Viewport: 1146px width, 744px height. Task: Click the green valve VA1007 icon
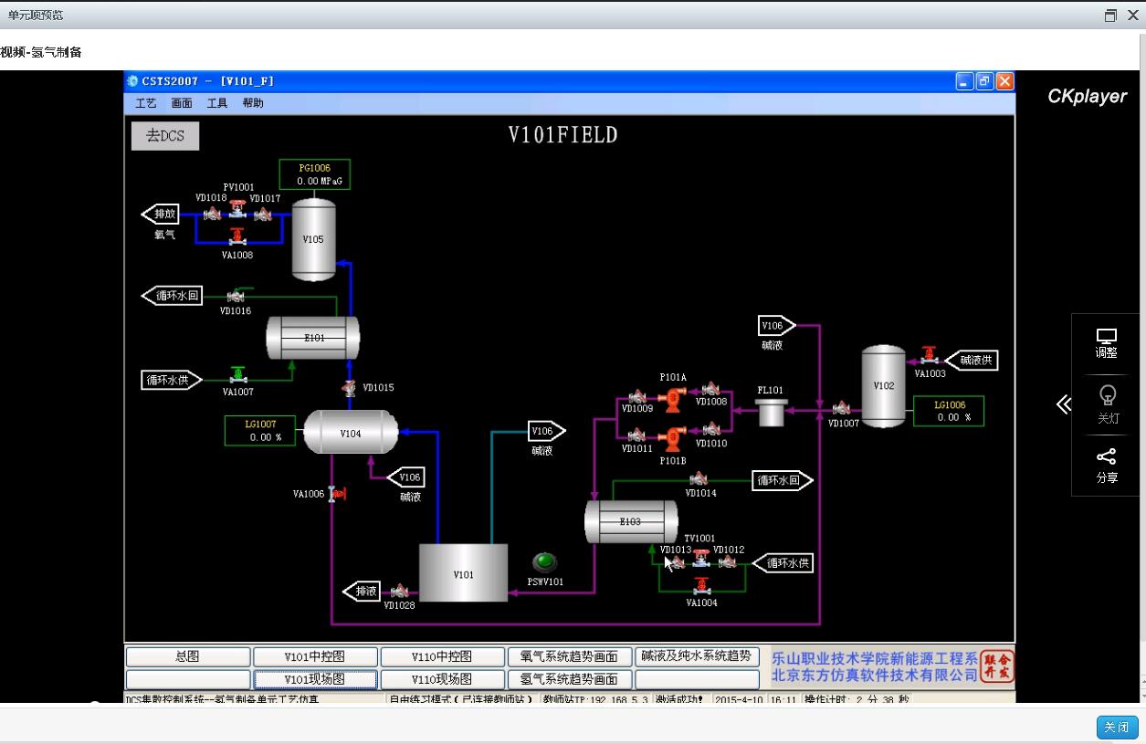(238, 375)
